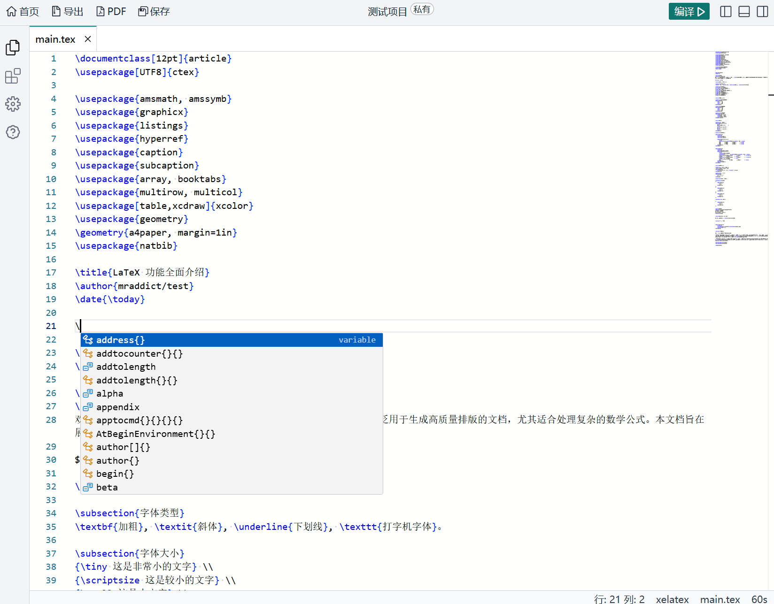The width and height of the screenshot is (774, 604).
Task: Toggle the bottom panel layout
Action: click(x=744, y=11)
